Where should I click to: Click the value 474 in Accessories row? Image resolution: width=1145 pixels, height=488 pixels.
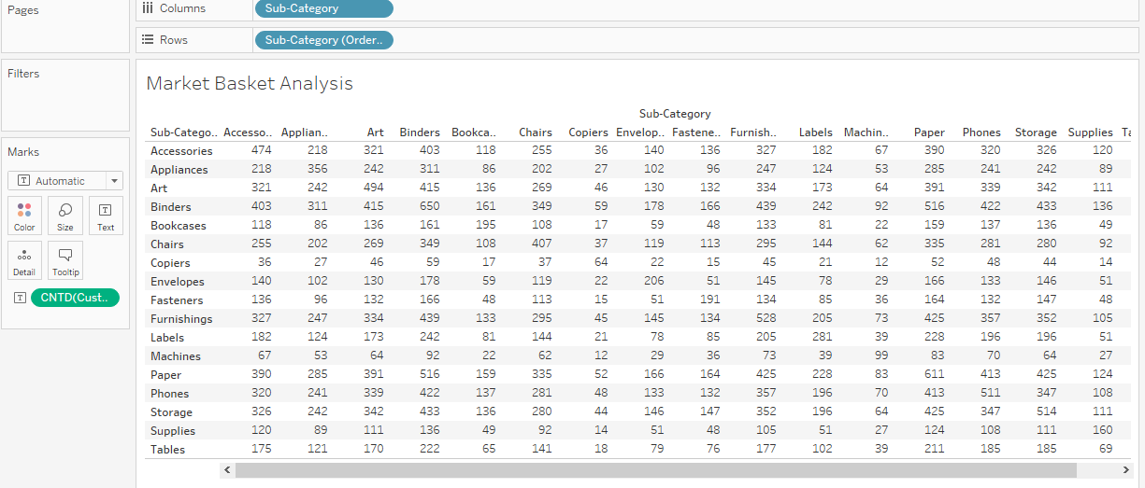pyautogui.click(x=262, y=151)
